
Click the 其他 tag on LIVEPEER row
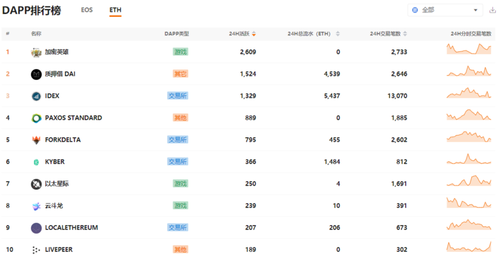click(x=180, y=250)
